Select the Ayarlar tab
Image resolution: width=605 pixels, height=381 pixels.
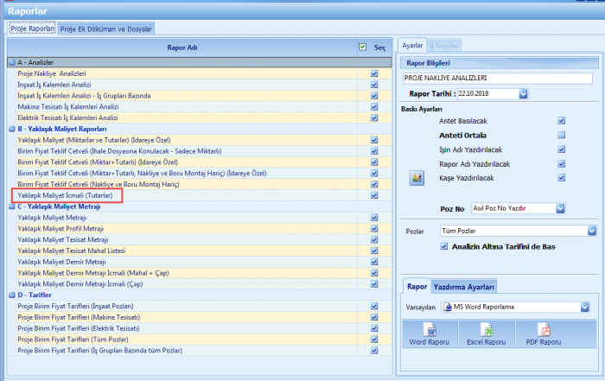tap(412, 44)
